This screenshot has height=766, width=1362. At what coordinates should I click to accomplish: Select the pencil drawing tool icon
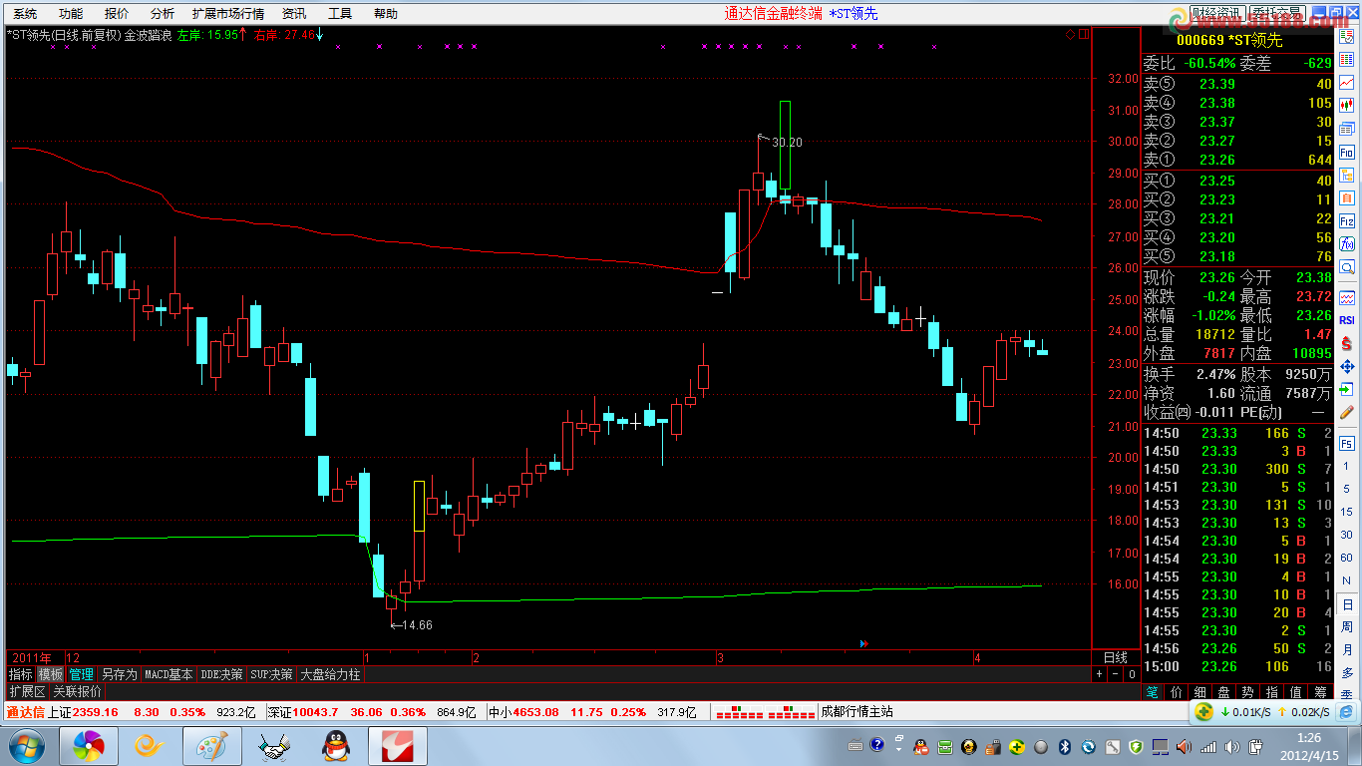coord(1347,412)
